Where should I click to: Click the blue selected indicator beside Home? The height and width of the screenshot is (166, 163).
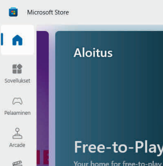pyautogui.click(x=2, y=39)
